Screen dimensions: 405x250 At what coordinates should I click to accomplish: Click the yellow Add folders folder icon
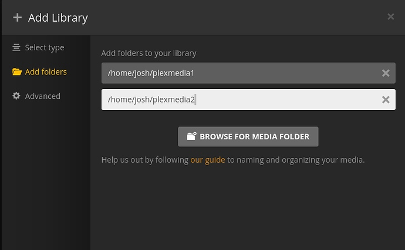pos(17,71)
